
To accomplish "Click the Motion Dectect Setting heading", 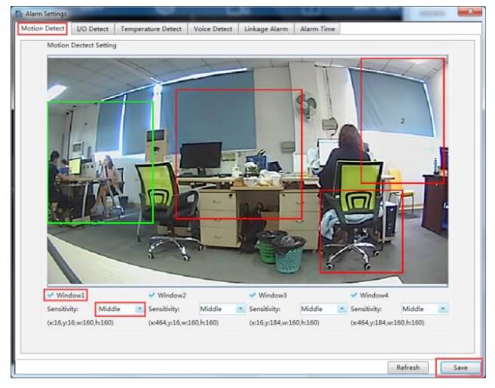I will (x=82, y=45).
